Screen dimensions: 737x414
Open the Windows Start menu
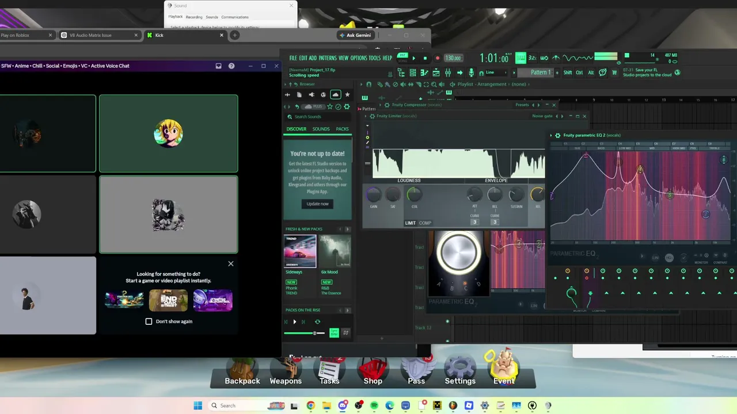(198, 406)
